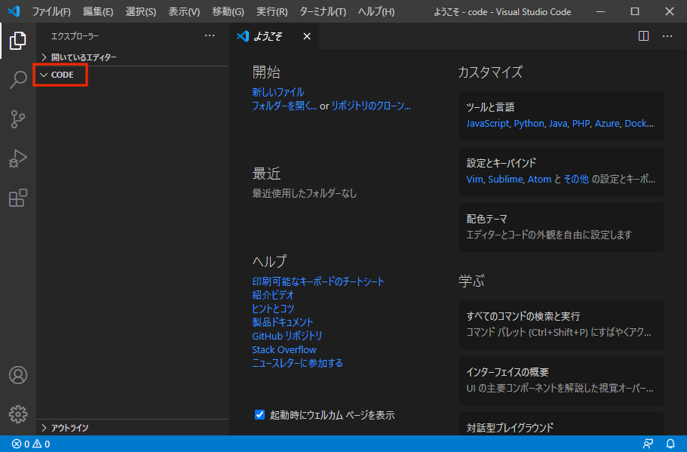Click the その他 keybindings link
The width and height of the screenshot is (687, 452).
pyautogui.click(x=576, y=180)
